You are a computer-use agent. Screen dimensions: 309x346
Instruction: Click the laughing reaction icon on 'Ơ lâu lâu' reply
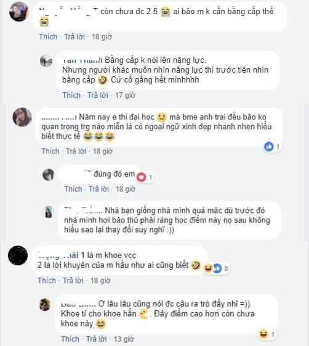263,334
